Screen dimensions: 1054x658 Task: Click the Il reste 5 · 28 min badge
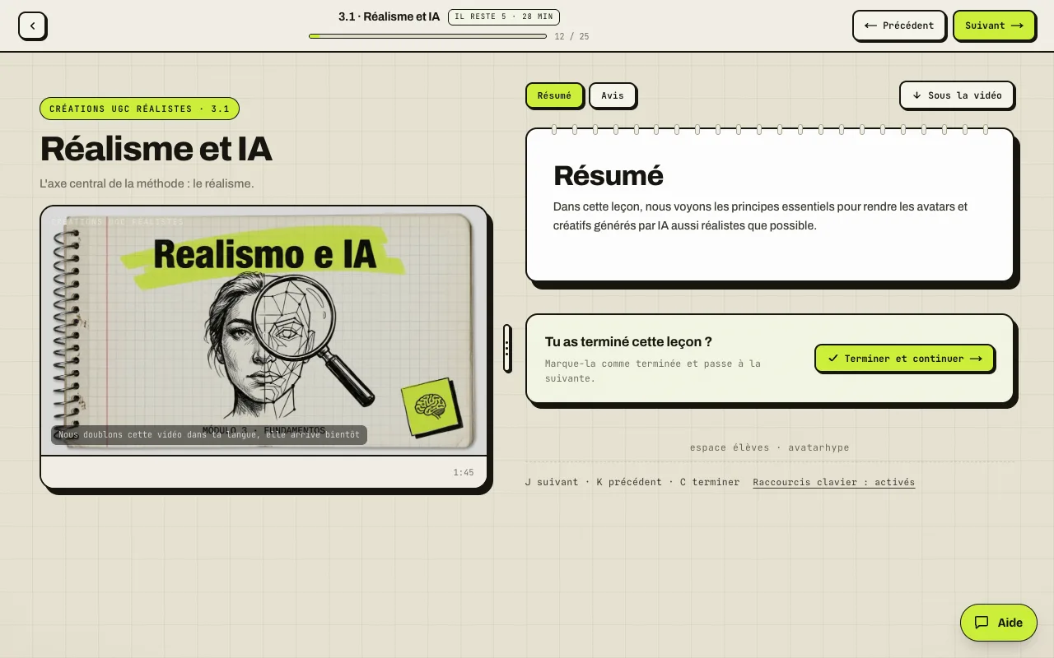(504, 16)
